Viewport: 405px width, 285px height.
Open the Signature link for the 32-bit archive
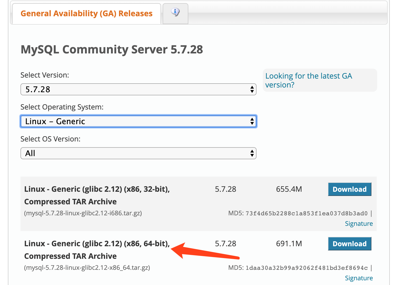pyautogui.click(x=359, y=224)
